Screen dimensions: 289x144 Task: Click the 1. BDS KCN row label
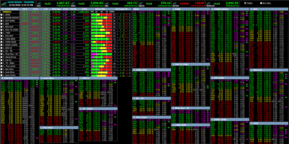[10, 27]
